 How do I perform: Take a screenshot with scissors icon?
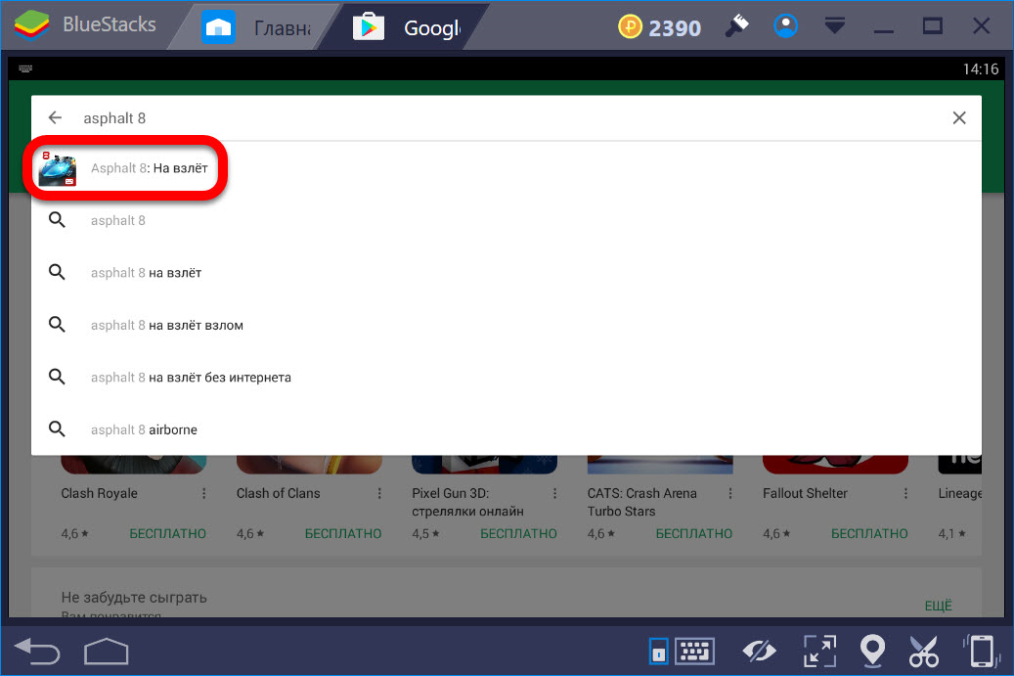point(923,651)
